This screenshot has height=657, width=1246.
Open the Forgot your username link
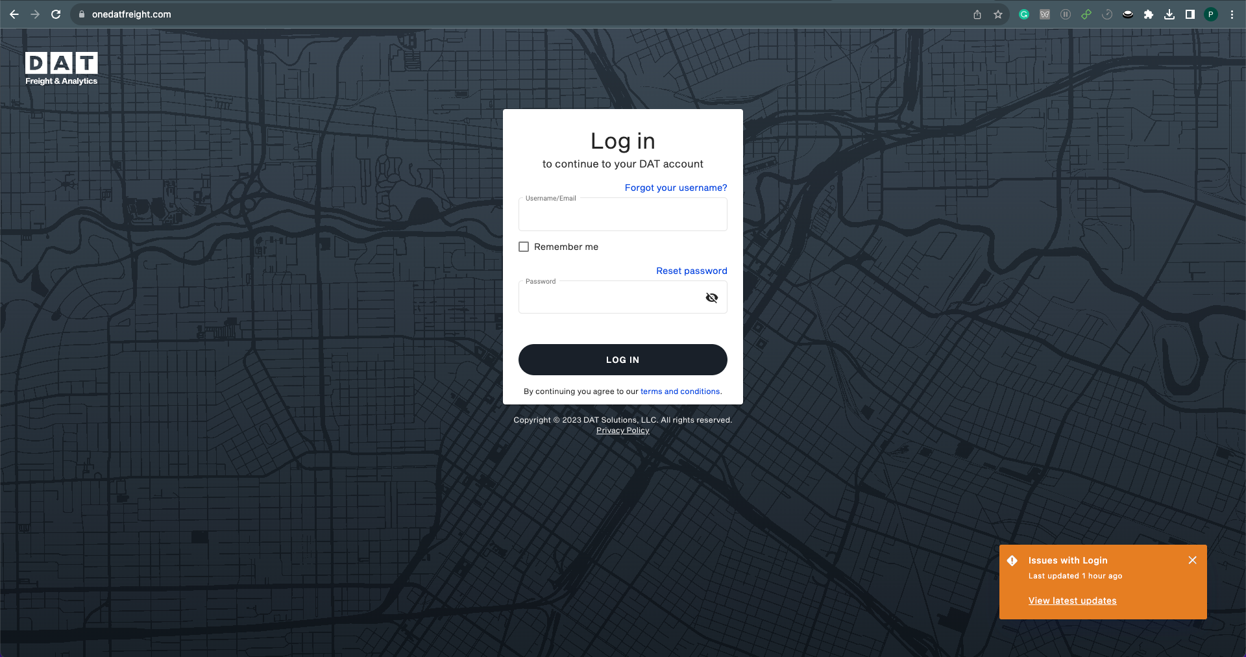pos(676,188)
